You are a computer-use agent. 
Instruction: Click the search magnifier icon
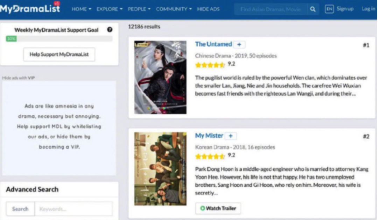click(313, 9)
